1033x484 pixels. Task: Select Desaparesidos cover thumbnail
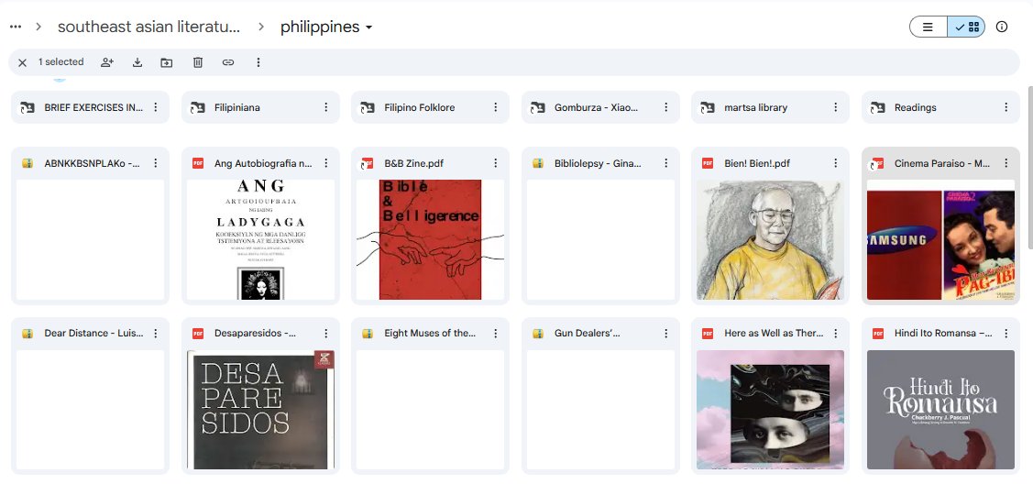point(260,410)
